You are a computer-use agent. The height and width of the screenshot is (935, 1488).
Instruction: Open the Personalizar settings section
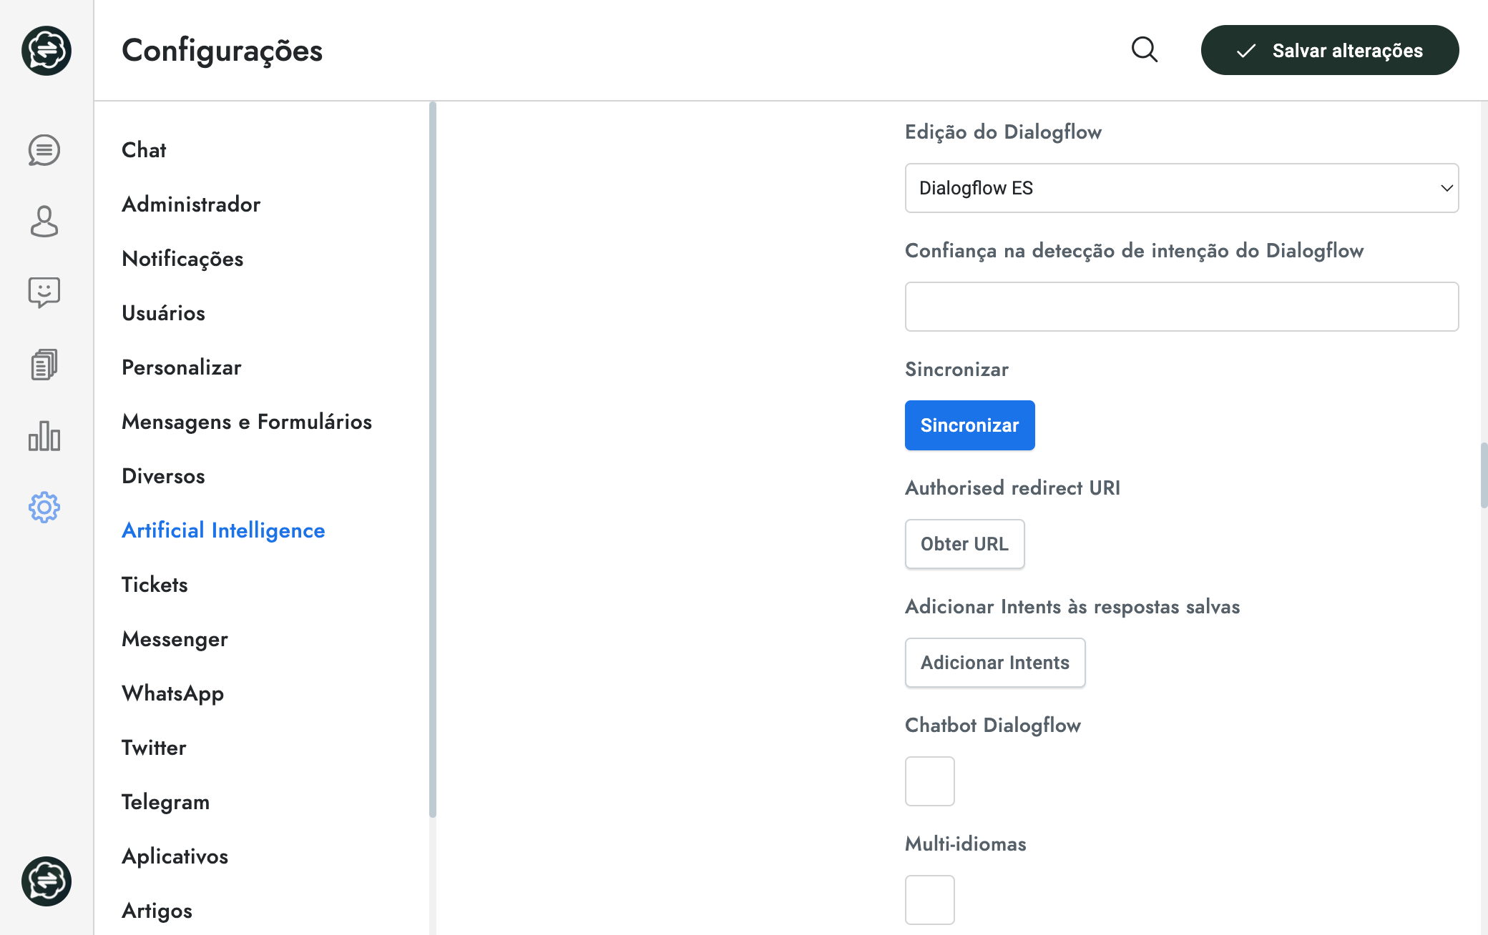pos(182,367)
